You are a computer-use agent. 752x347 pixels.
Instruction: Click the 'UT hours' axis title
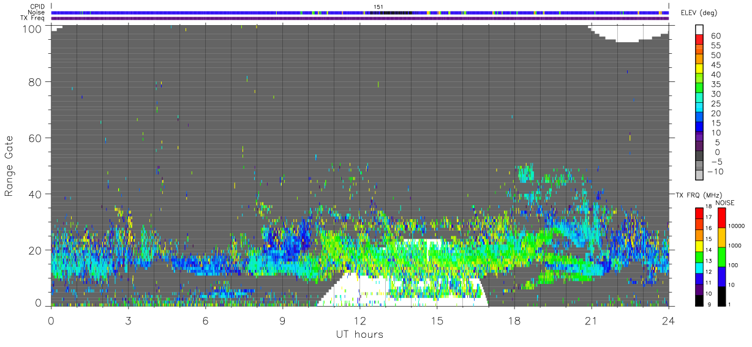click(x=359, y=335)
